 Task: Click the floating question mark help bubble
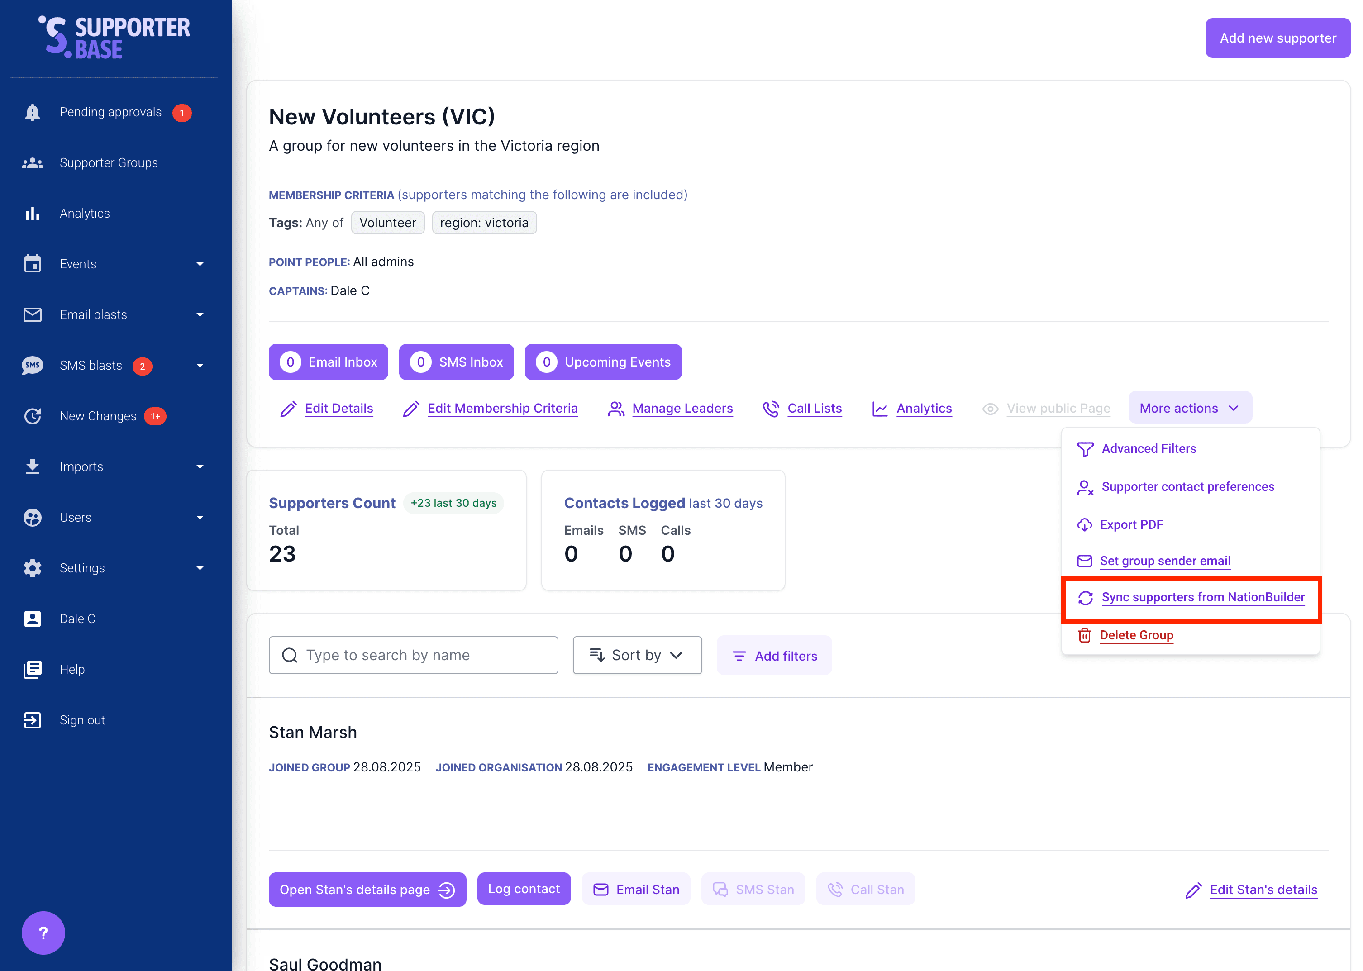43,932
